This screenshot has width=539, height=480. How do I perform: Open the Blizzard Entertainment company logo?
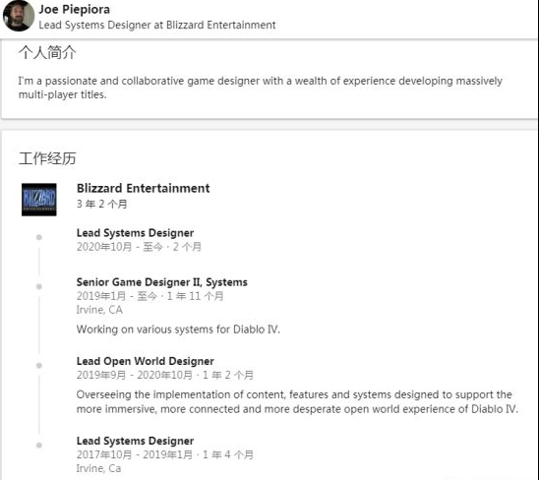[x=39, y=200]
